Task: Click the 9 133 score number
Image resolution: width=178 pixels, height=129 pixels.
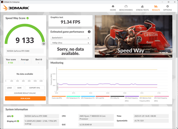Action: coord(25,40)
